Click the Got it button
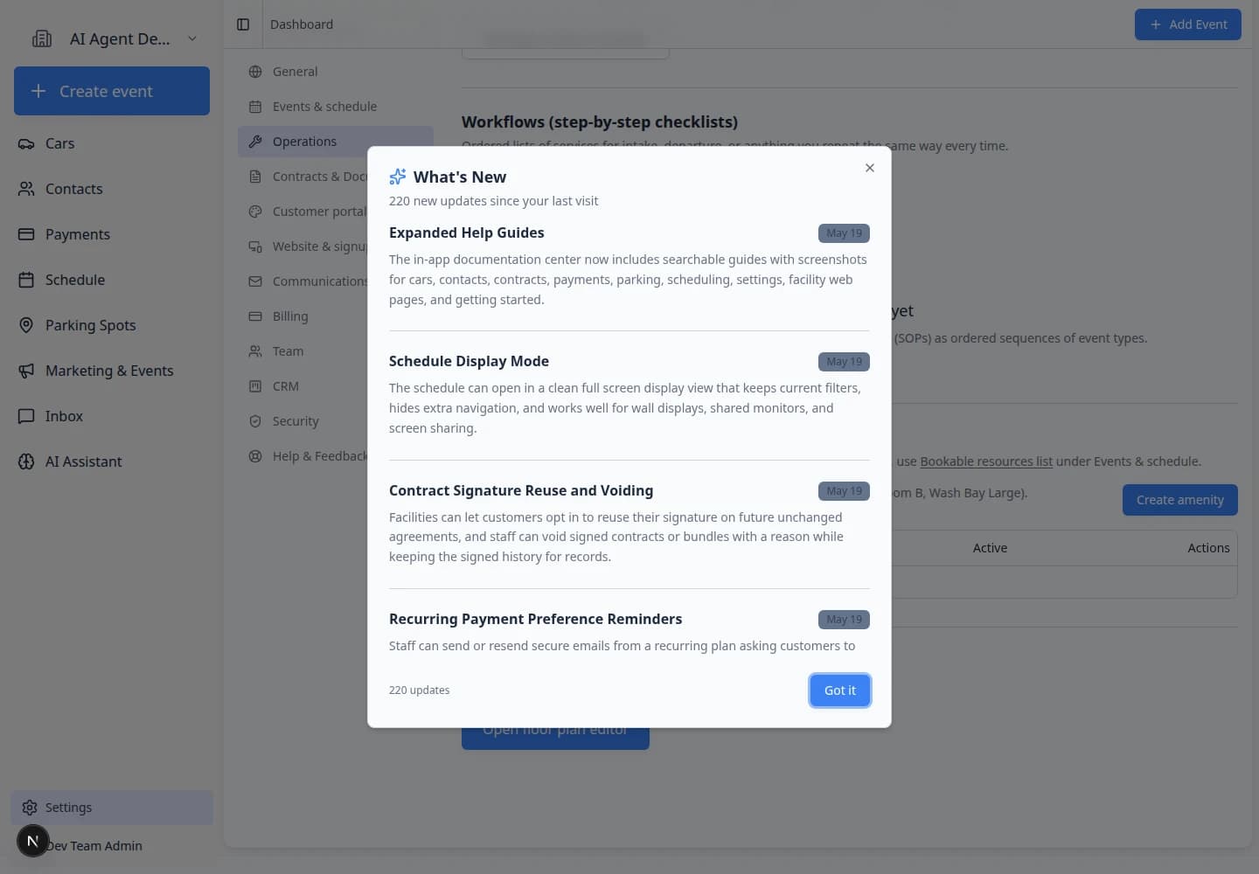Viewport: 1259px width, 874px height. pyautogui.click(x=839, y=690)
